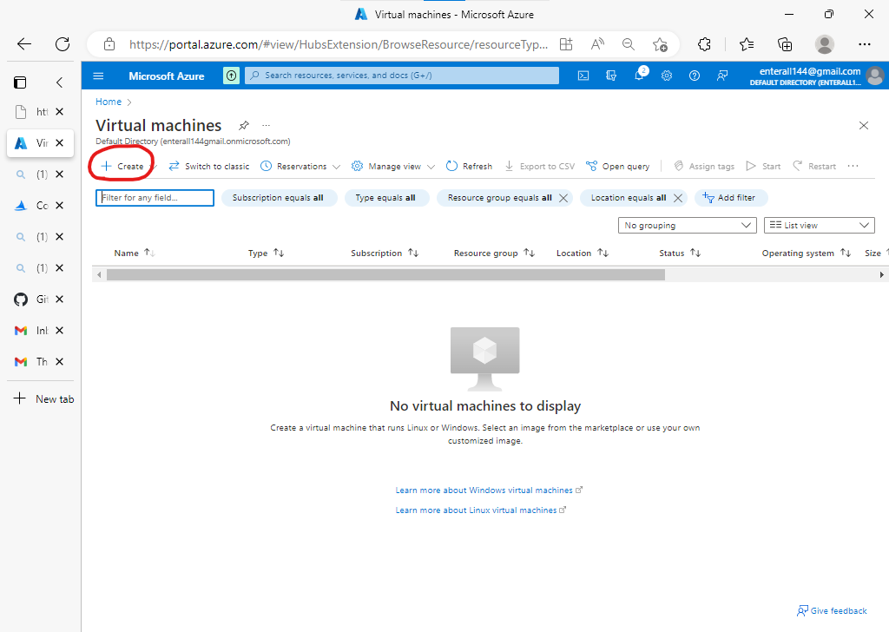Open the No grouping dropdown
Image resolution: width=889 pixels, height=632 pixels.
tap(687, 225)
